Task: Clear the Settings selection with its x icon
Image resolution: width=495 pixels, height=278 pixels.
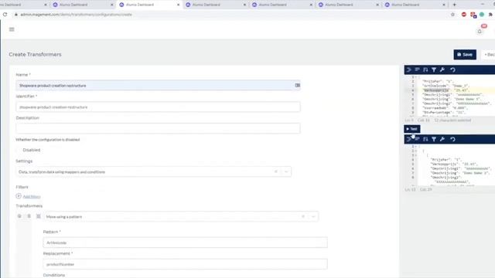Action: coord(276,171)
